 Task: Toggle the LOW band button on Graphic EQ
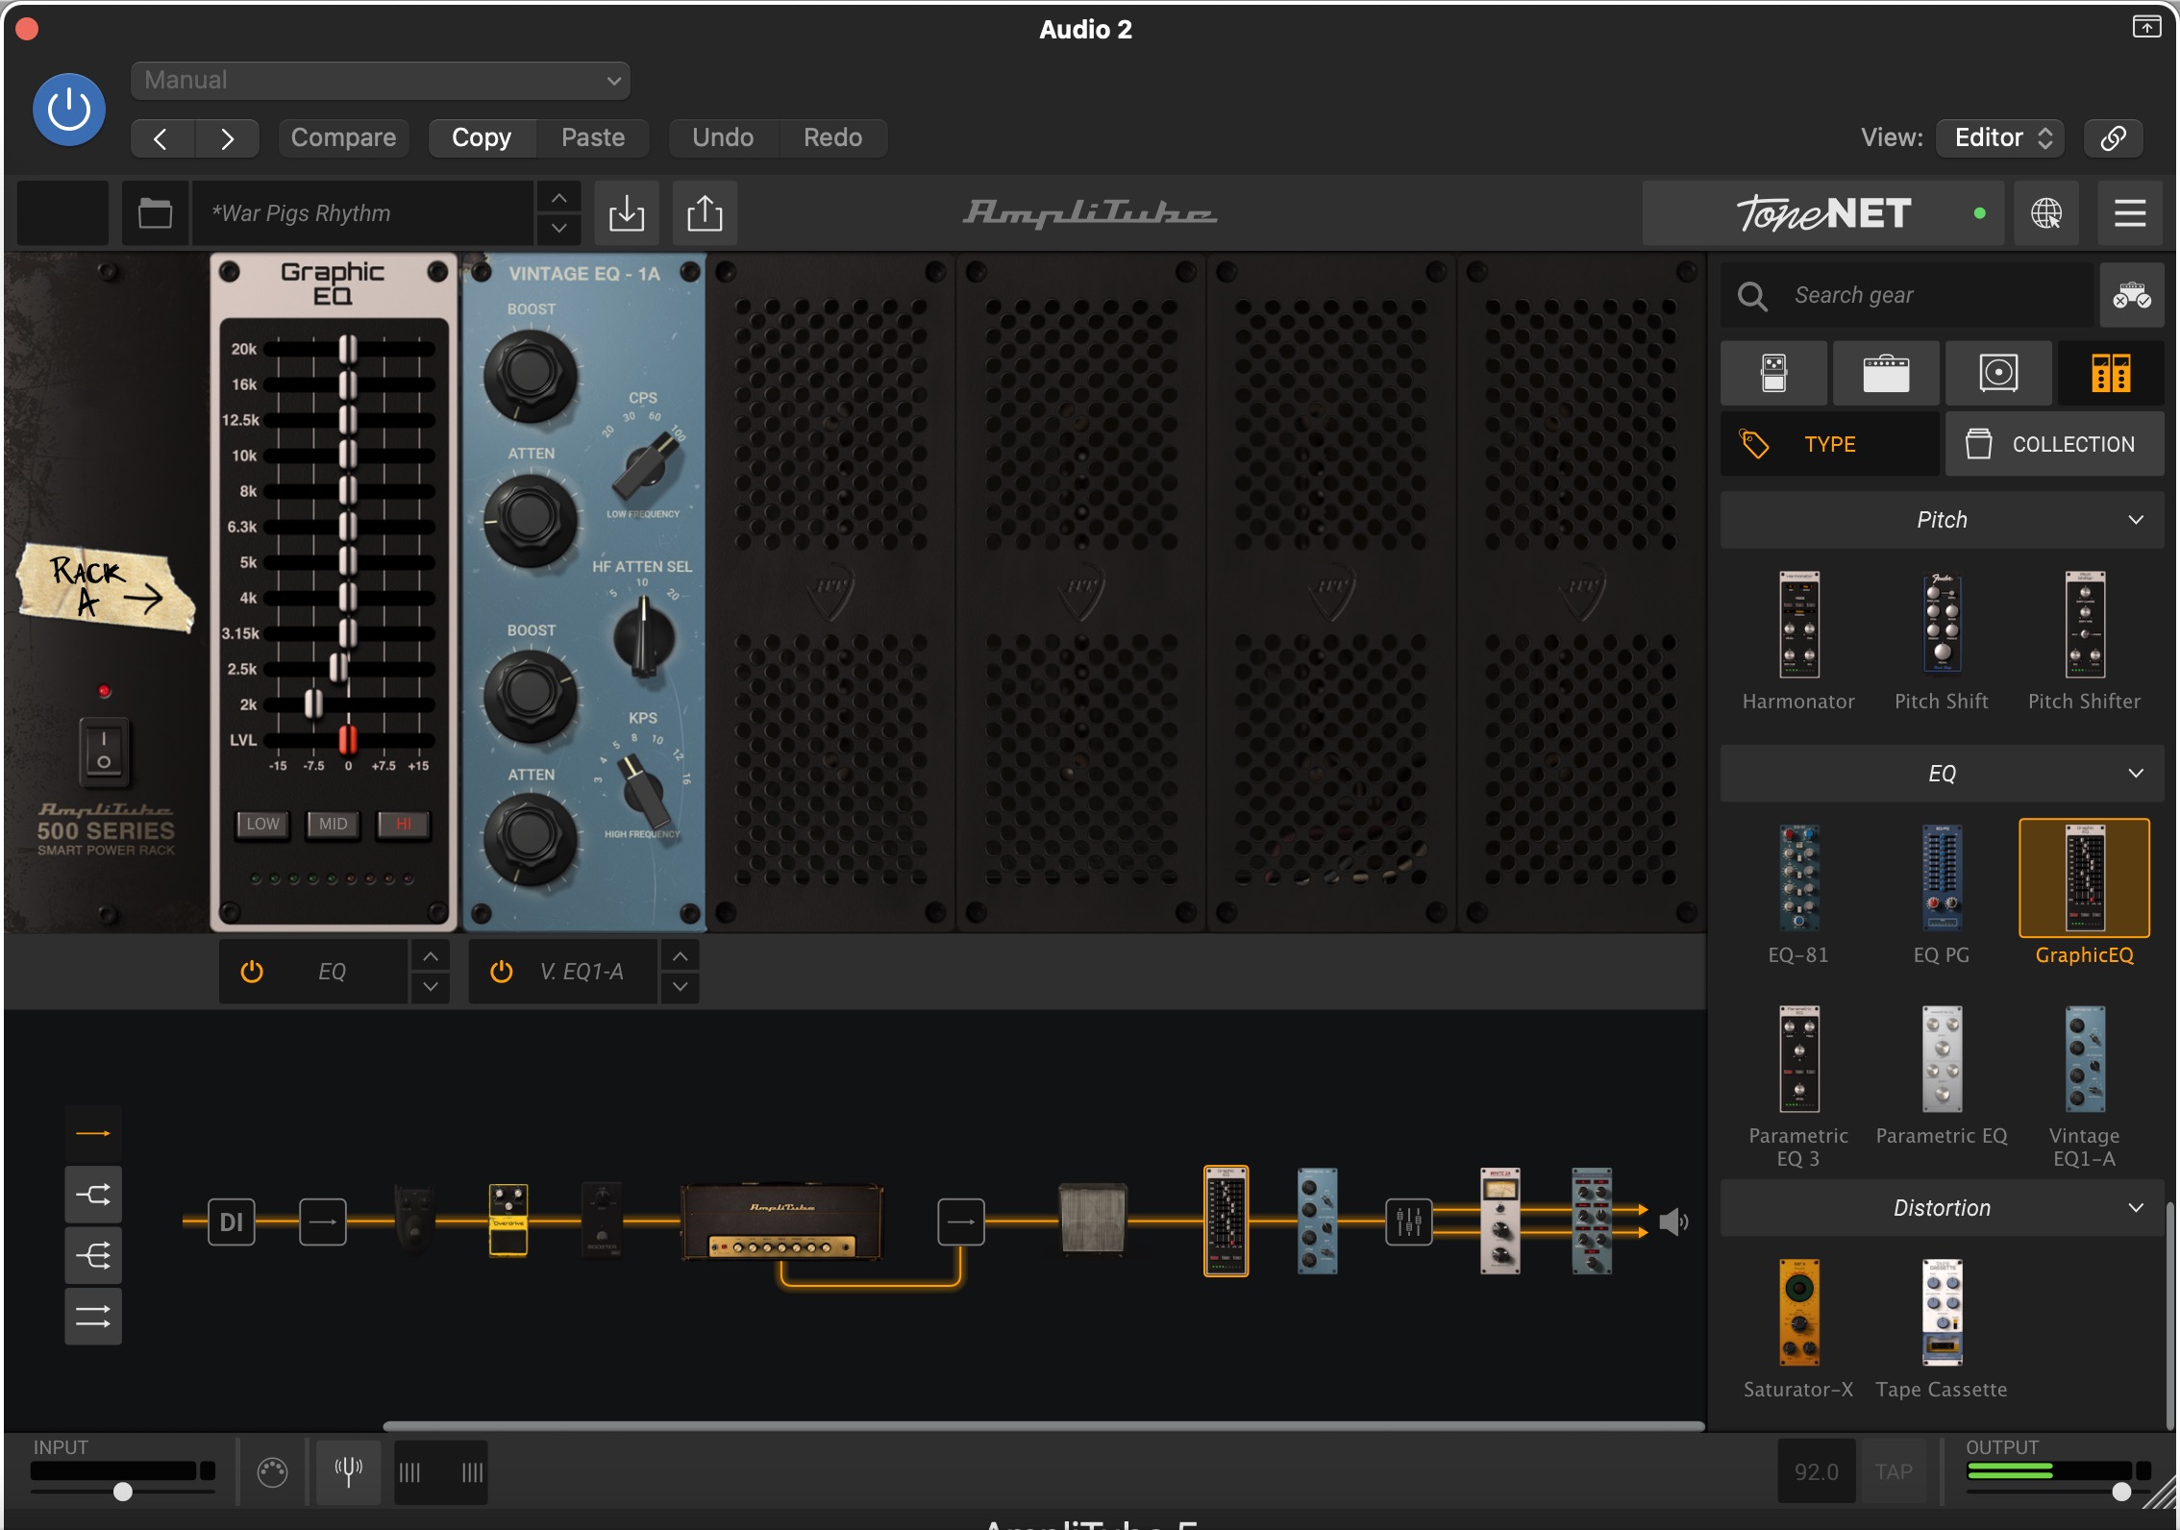[x=262, y=825]
